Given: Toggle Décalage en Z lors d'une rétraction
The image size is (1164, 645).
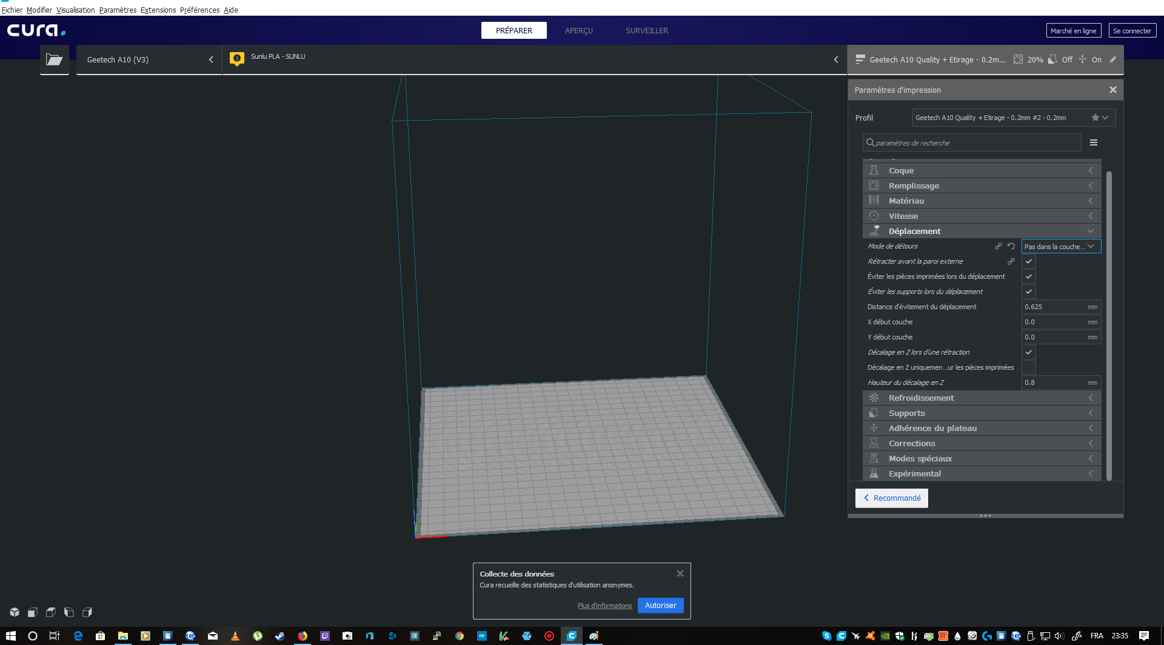Looking at the screenshot, I should point(1029,352).
